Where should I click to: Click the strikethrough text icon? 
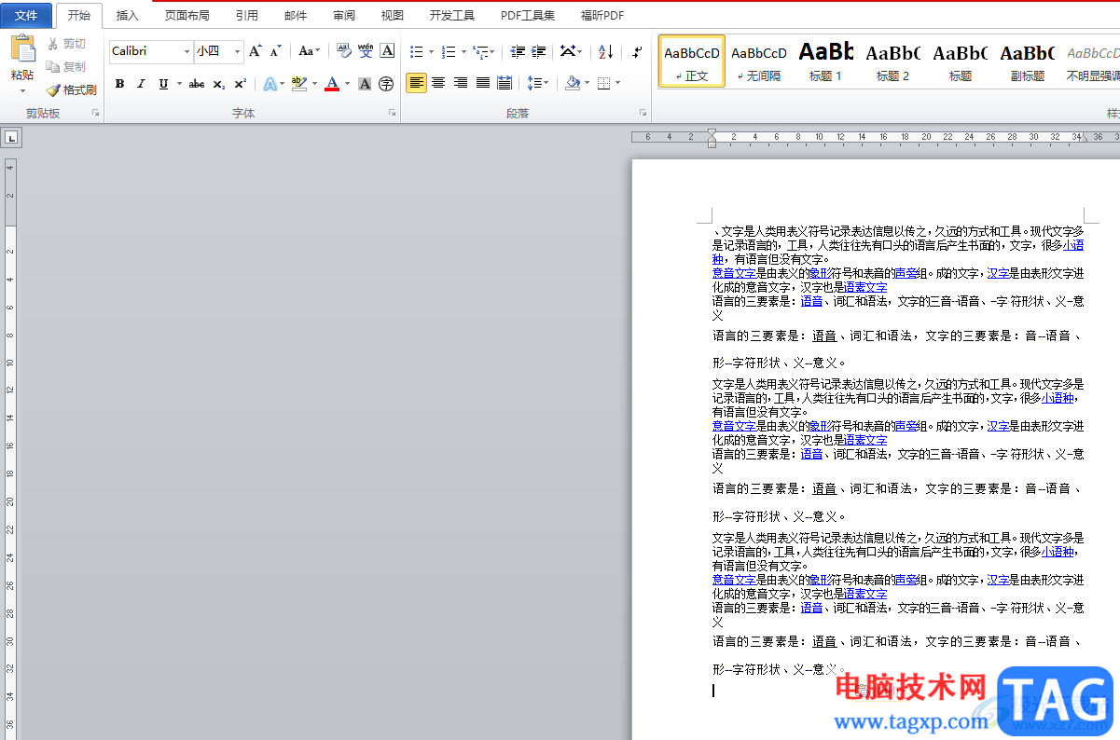[196, 84]
